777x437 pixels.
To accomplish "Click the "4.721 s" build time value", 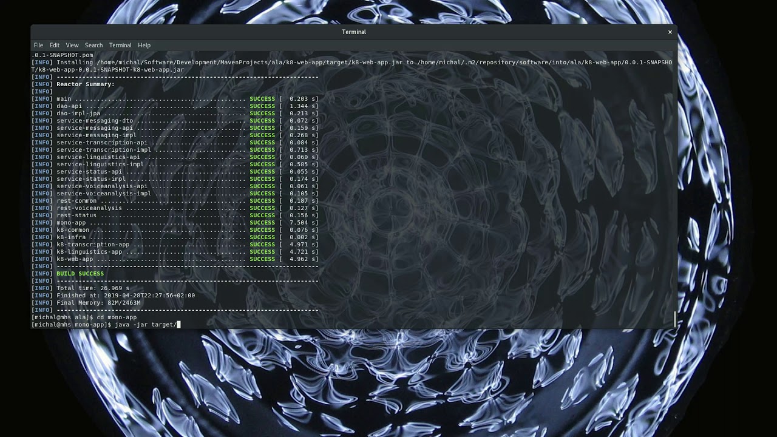I will pos(302,252).
